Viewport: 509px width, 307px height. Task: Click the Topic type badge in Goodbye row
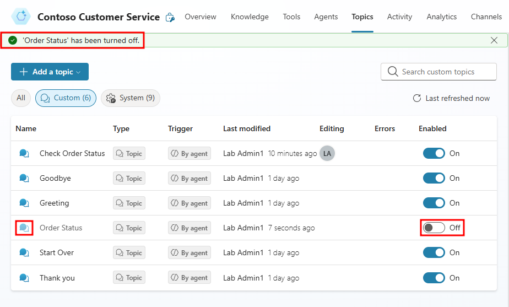[129, 178]
